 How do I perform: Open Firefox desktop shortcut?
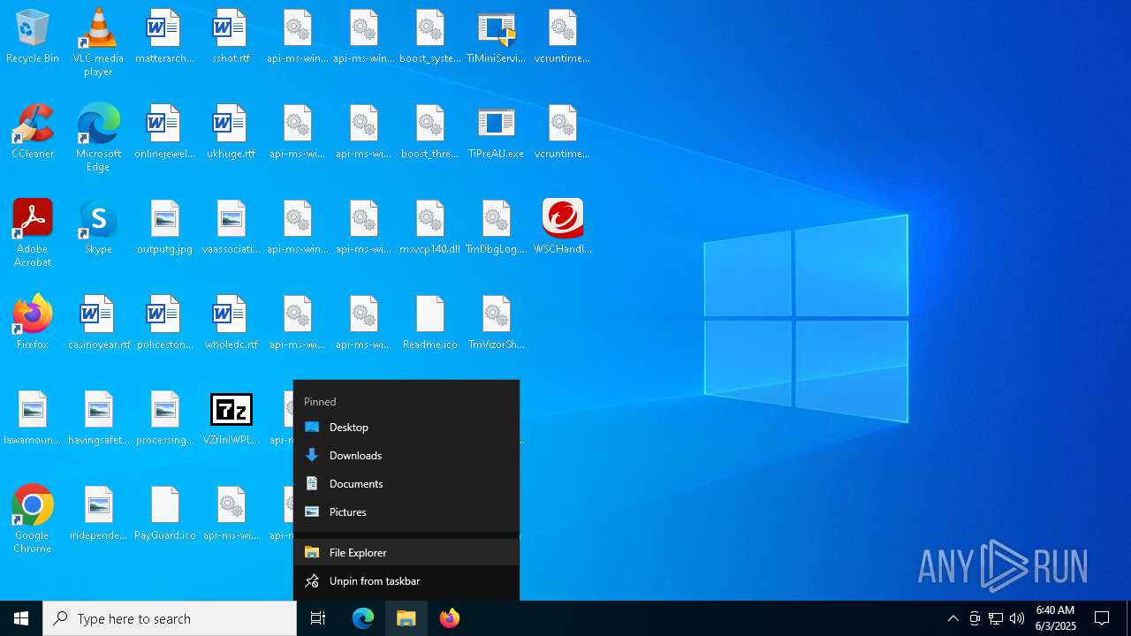pos(33,322)
